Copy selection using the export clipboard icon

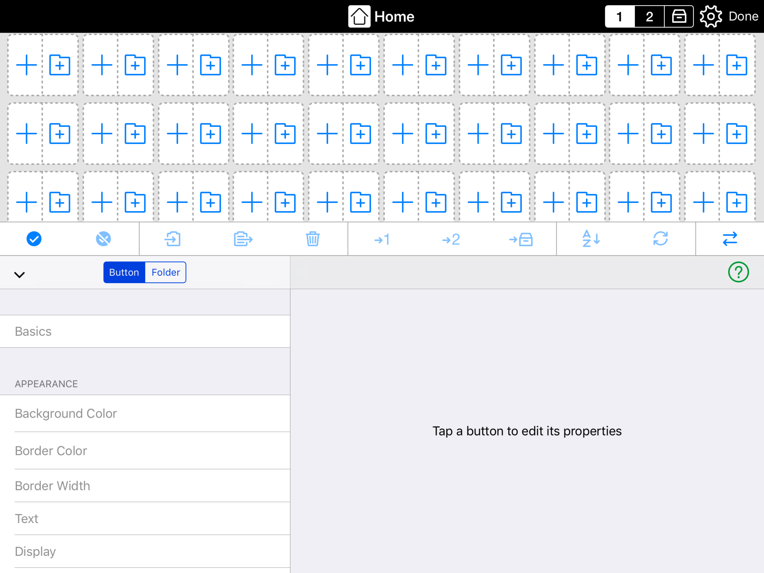243,239
